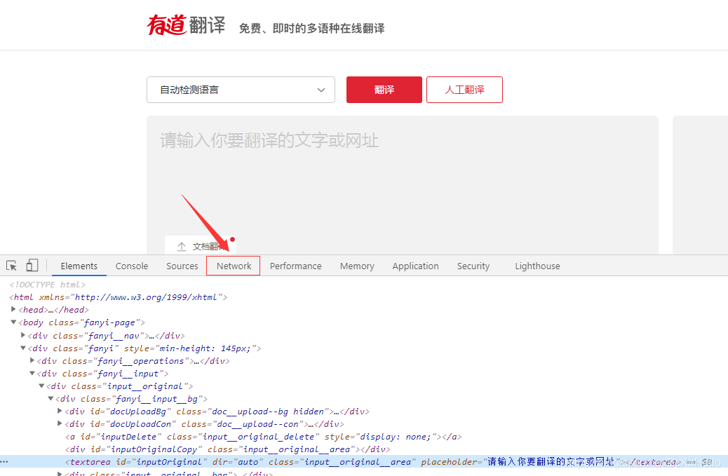
Task: Expand the div fanyi__nav node
Action: click(22, 334)
